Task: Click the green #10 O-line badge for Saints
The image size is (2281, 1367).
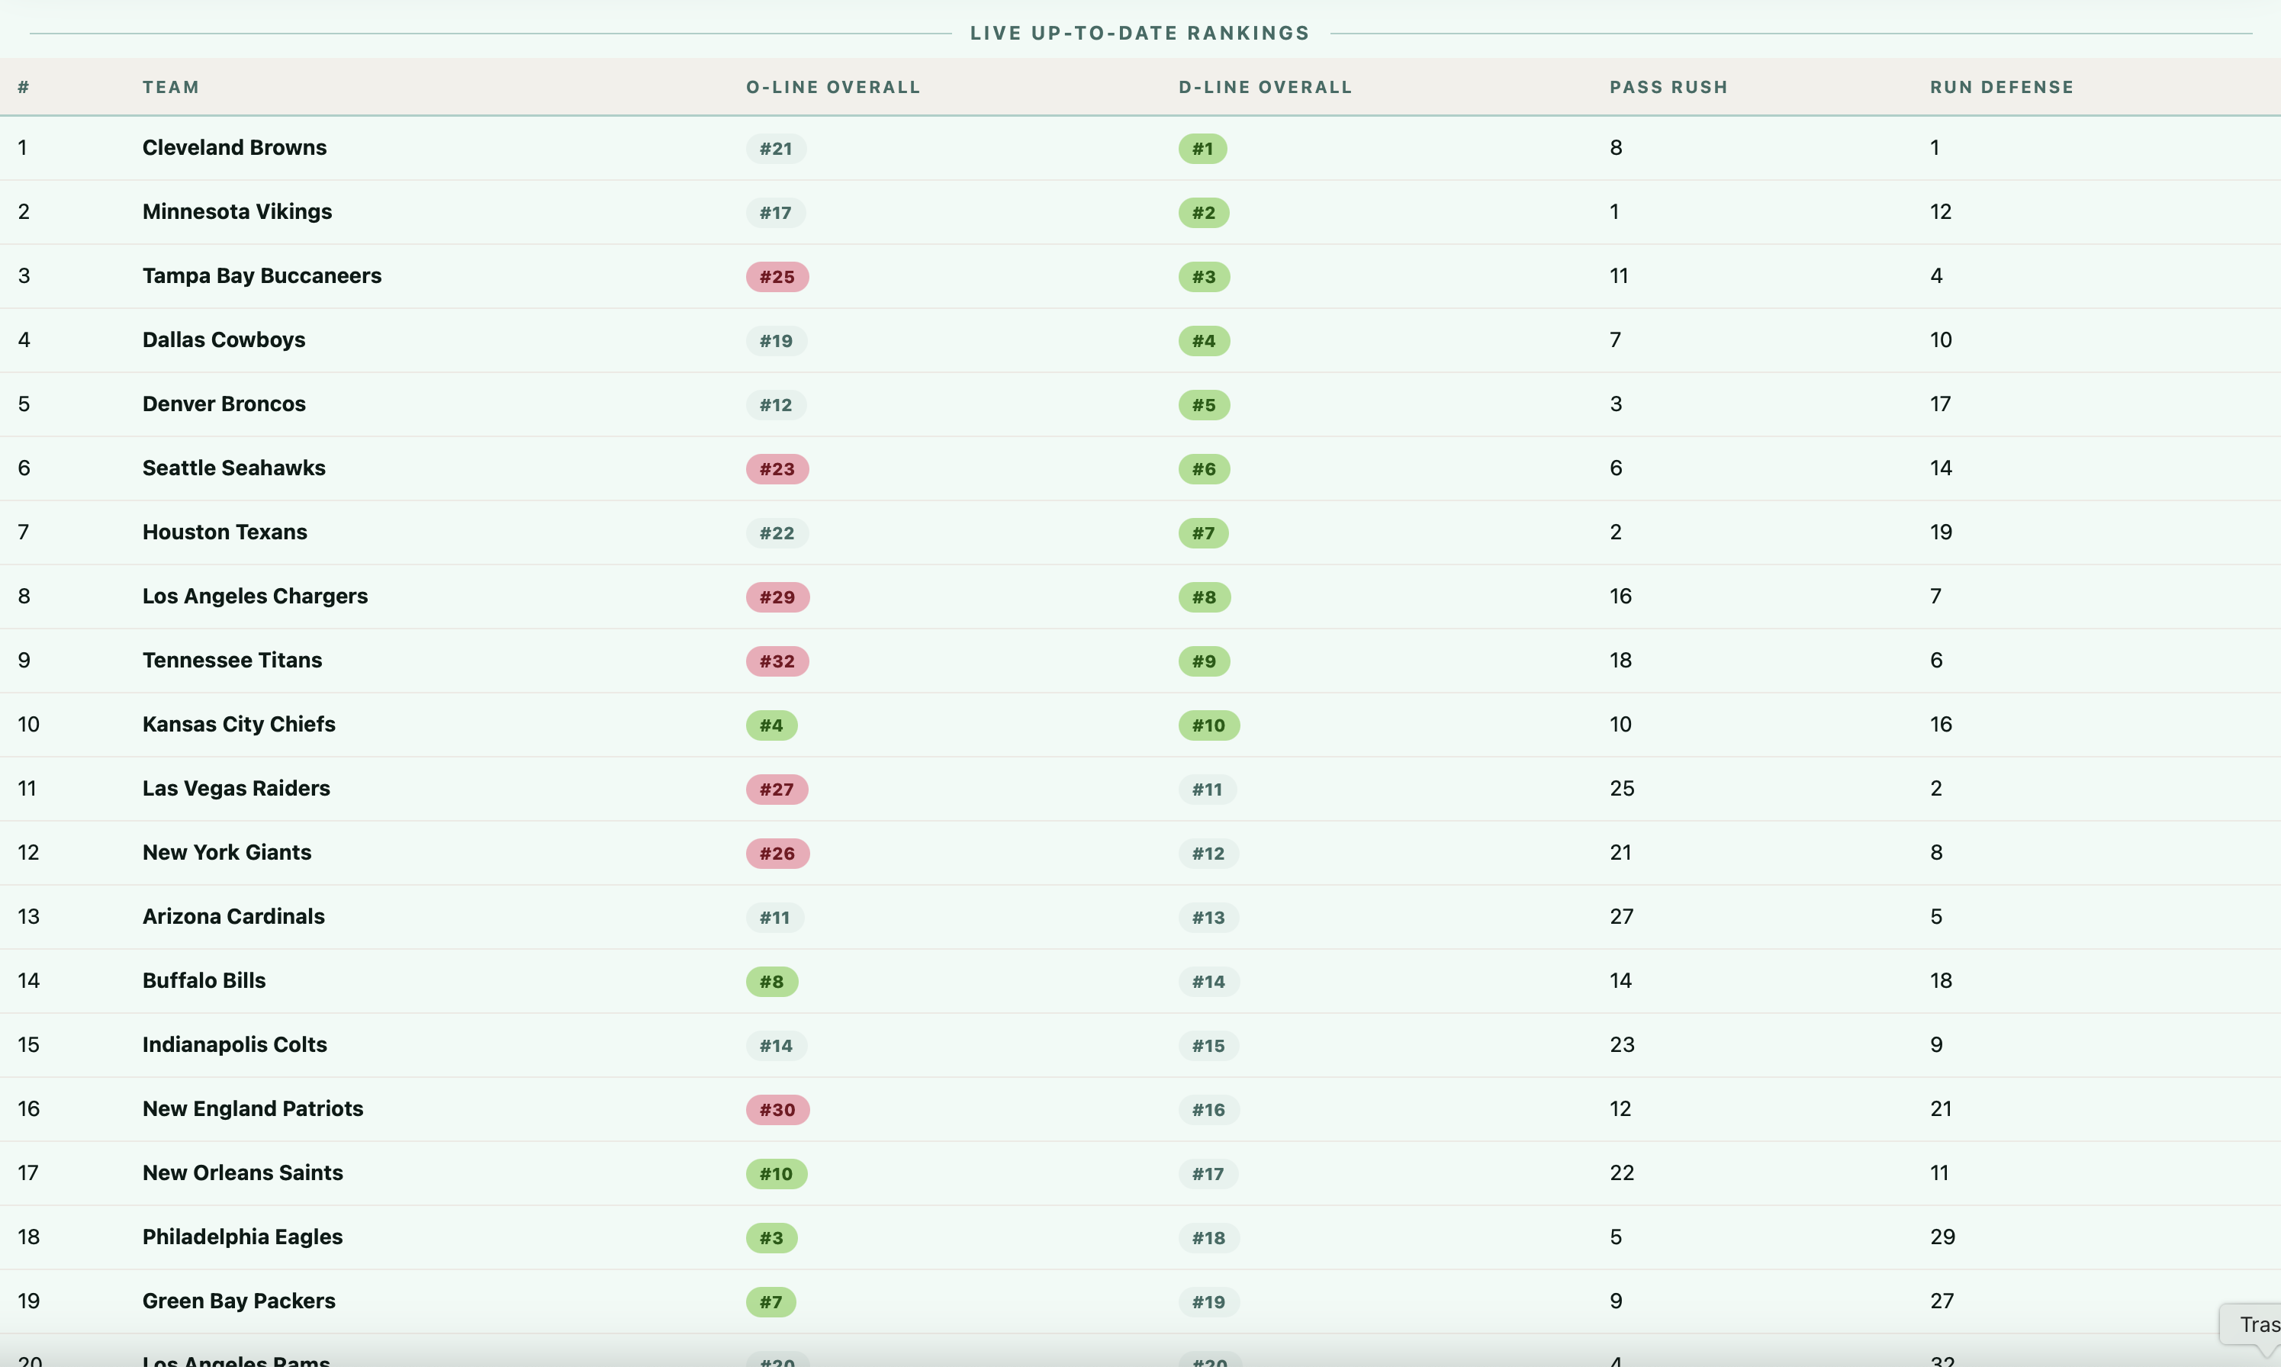Action: pyautogui.click(x=776, y=1173)
